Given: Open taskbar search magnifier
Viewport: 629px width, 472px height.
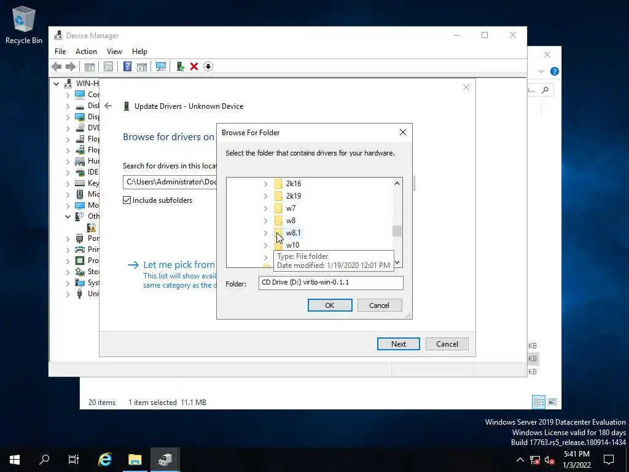Looking at the screenshot, I should (44, 460).
